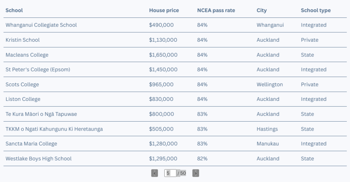
Task: Click the page number input field
Action: [170, 173]
